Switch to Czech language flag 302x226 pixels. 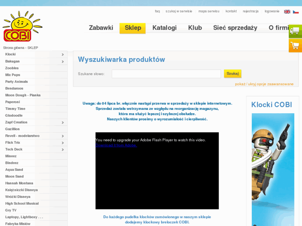[x=296, y=12]
